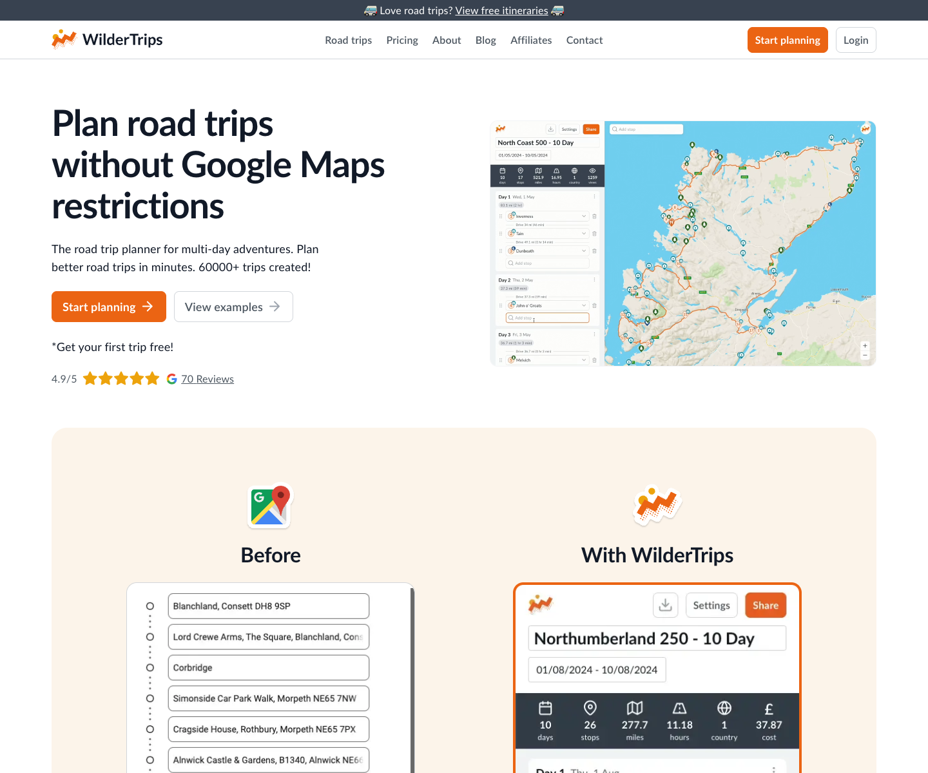The height and width of the screenshot is (773, 928).
Task: Click the Day 1 options kebab icon in trip card
Action: pyautogui.click(x=773, y=769)
